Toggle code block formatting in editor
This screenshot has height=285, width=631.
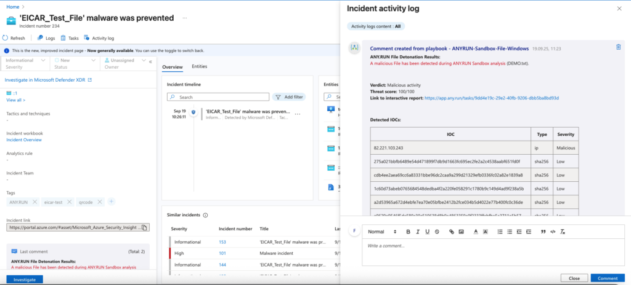click(x=553, y=232)
